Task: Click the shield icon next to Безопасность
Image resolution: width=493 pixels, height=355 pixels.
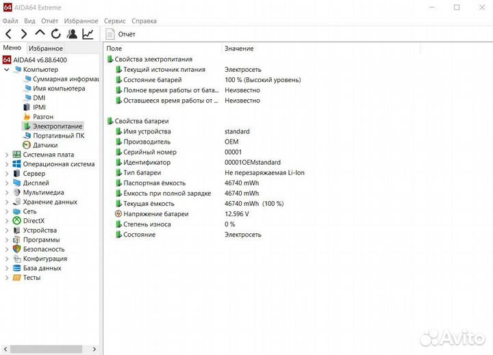Action: pyautogui.click(x=16, y=249)
